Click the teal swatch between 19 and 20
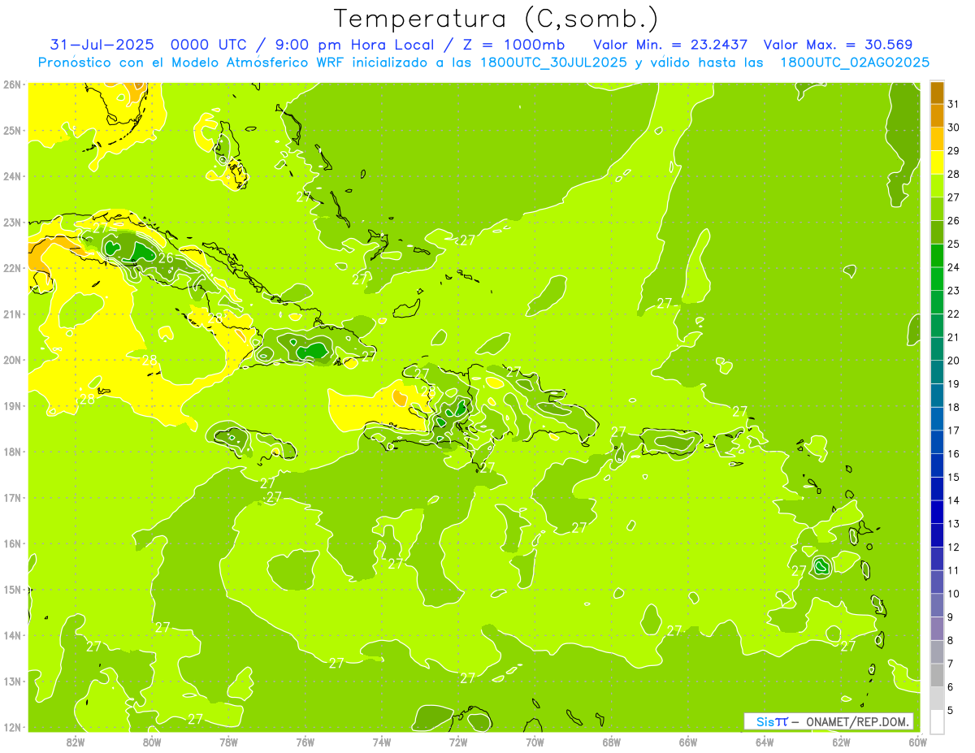975x753 pixels. click(937, 372)
